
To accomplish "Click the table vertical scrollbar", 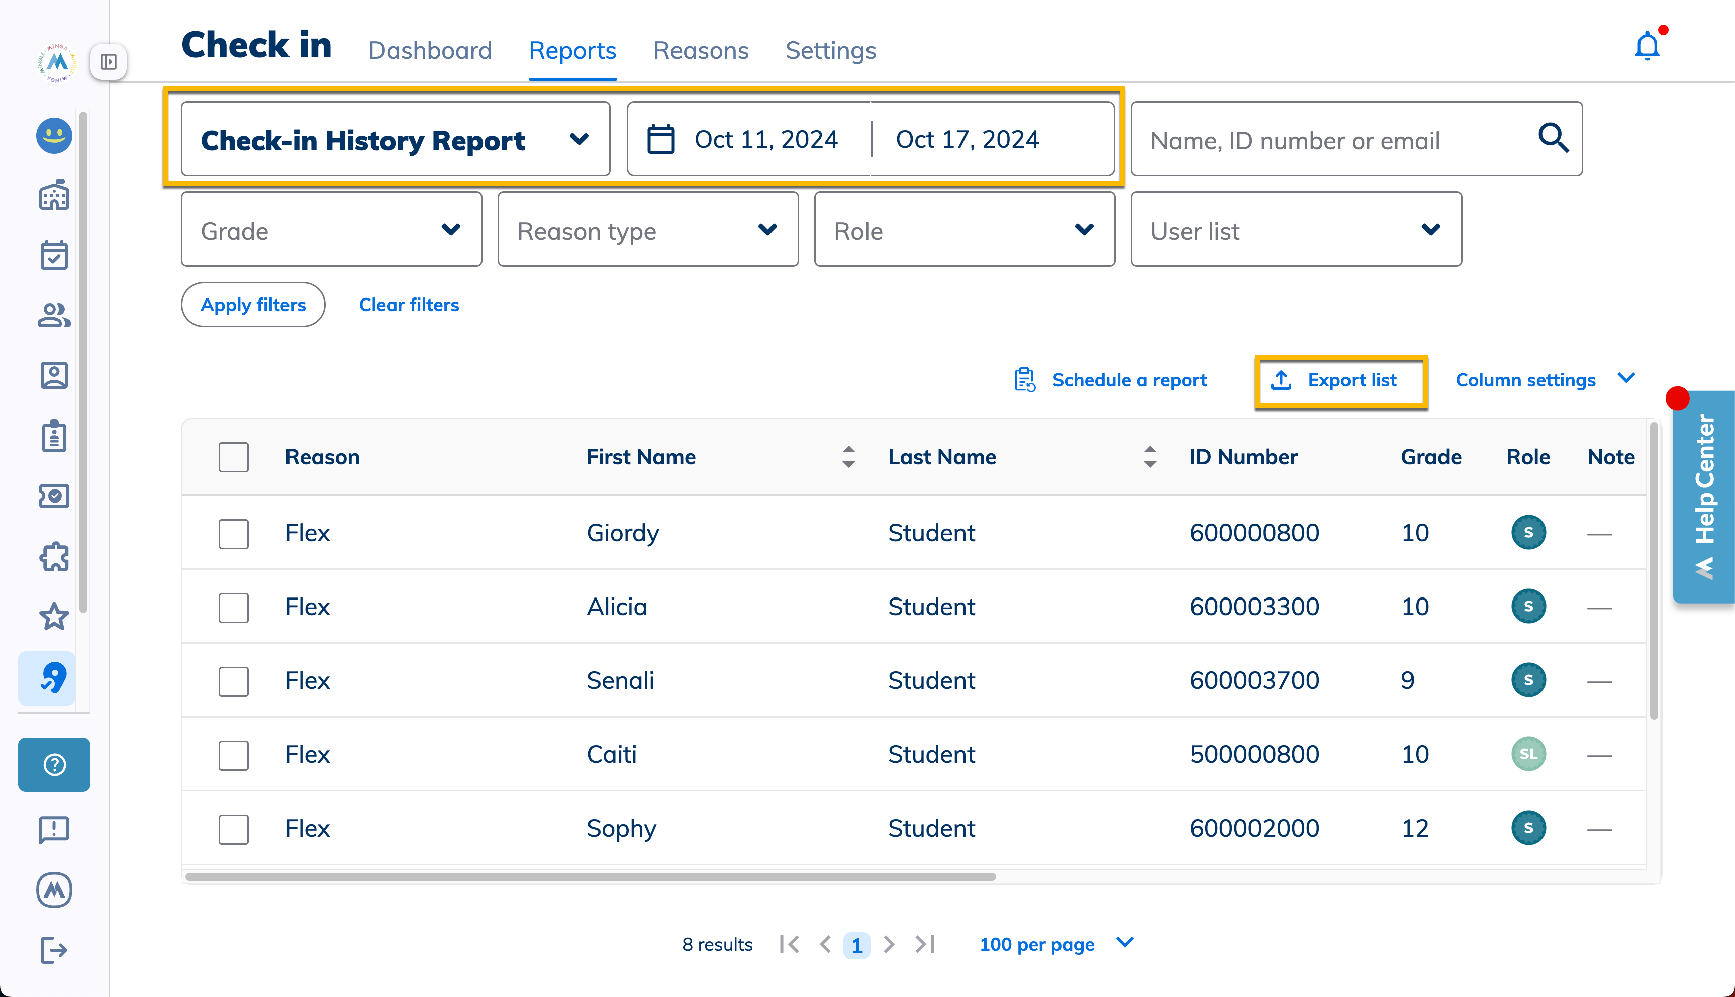I will (x=1654, y=570).
